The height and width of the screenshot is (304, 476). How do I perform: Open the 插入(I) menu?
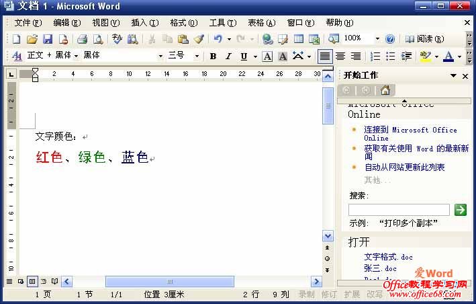click(145, 23)
